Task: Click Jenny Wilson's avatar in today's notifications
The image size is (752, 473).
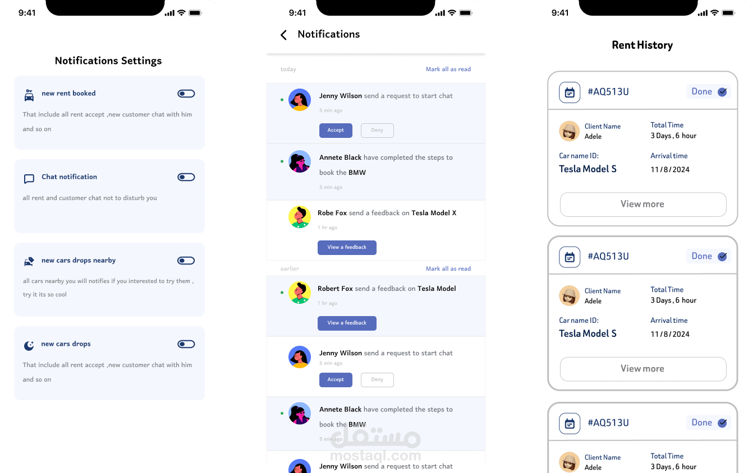Action: [x=300, y=100]
